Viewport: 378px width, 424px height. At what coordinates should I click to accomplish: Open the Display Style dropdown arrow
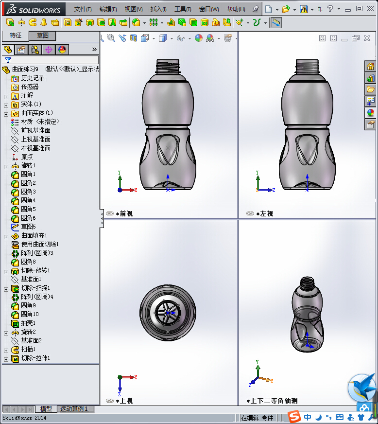(172, 38)
